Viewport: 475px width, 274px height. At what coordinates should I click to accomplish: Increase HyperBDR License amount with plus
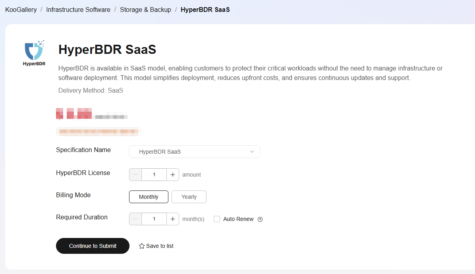tap(173, 175)
